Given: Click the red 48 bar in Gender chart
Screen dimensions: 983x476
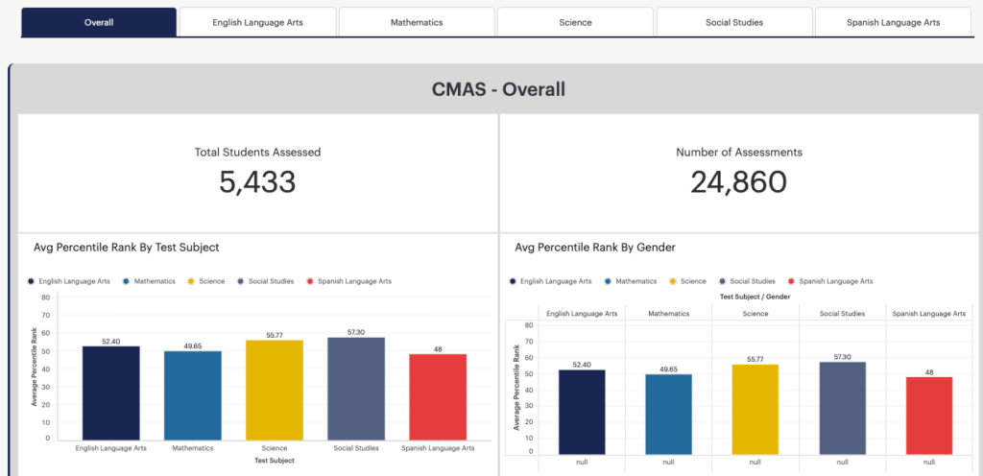Looking at the screenshot, I should (x=929, y=416).
